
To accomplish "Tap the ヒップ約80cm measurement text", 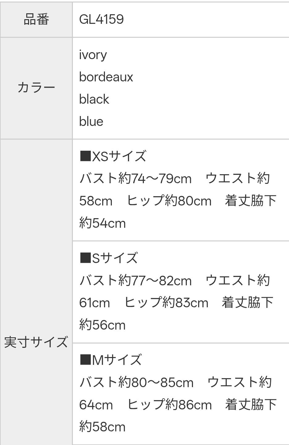I will (x=169, y=201).
